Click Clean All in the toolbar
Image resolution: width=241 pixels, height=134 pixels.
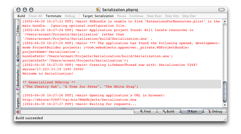tap(35, 16)
